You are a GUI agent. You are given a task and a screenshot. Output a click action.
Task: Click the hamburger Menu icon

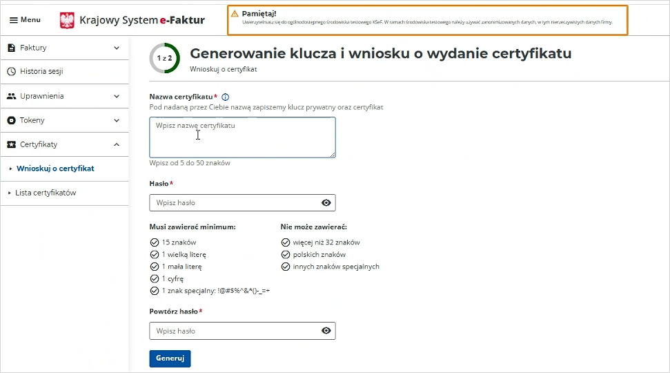pyautogui.click(x=13, y=20)
